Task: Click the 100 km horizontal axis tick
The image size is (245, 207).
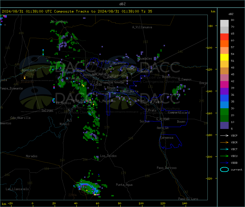Action: click(141, 203)
